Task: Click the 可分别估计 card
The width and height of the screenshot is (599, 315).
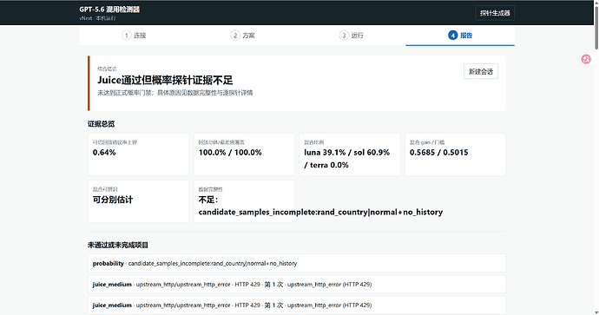Action: [x=138, y=201]
